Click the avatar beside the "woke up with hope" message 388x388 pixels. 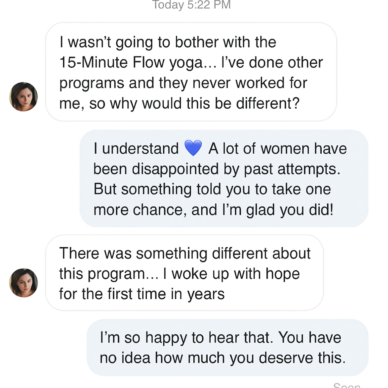point(23,283)
